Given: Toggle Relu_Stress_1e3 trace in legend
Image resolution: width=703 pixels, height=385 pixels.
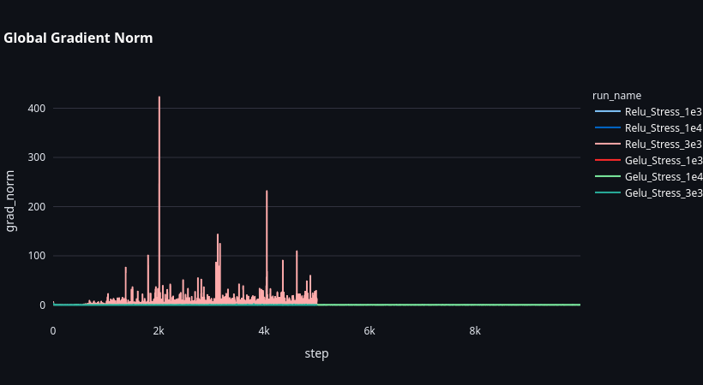Looking at the screenshot, I should click(x=663, y=111).
